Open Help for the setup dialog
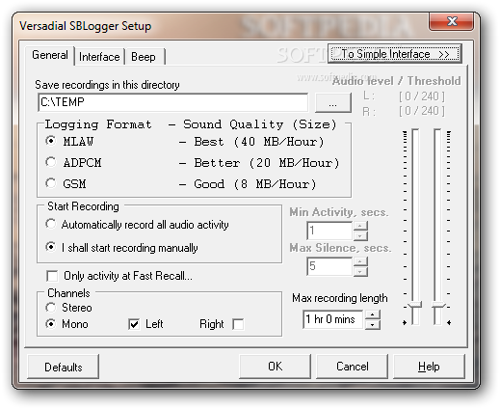 click(x=429, y=367)
